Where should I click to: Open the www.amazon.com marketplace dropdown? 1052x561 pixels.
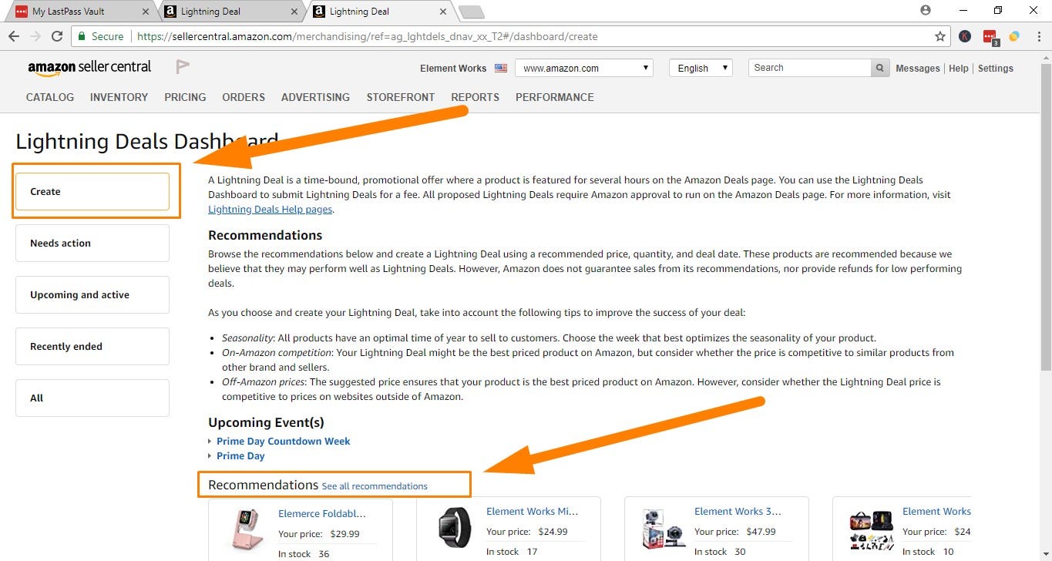point(584,68)
